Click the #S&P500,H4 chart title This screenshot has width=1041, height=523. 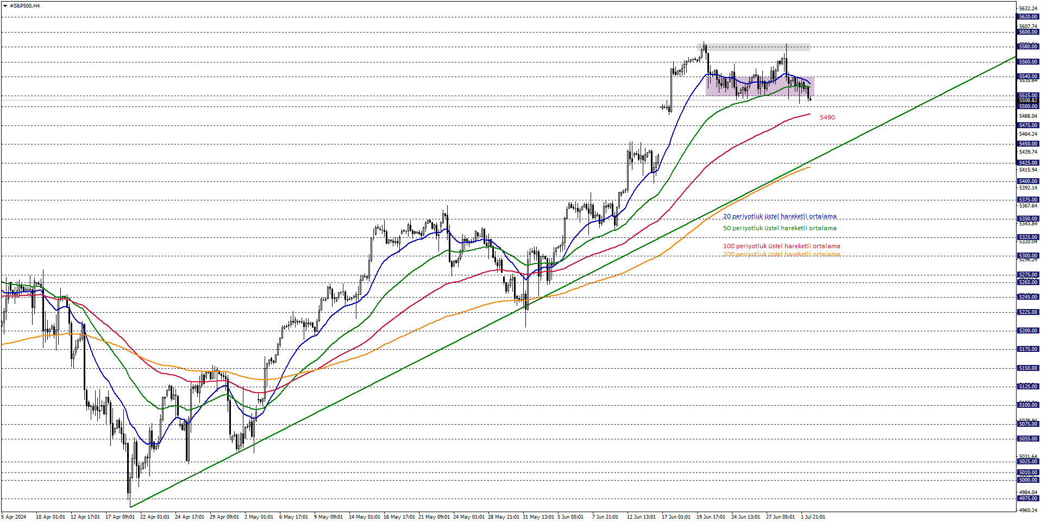(x=25, y=6)
